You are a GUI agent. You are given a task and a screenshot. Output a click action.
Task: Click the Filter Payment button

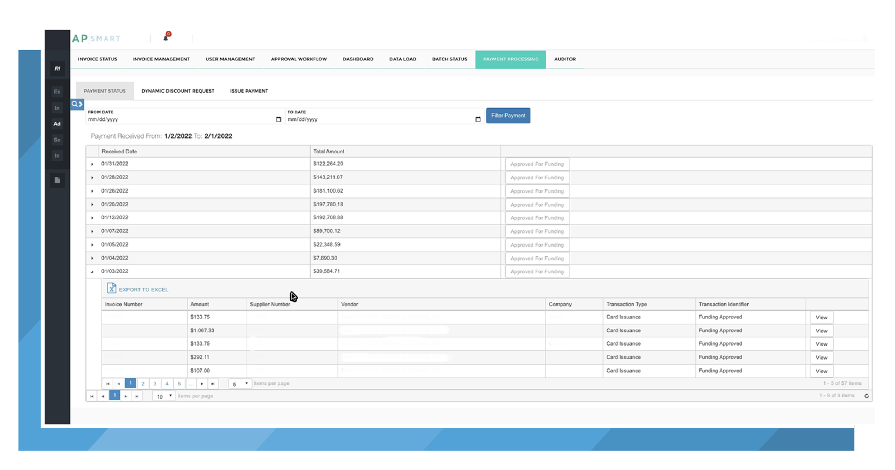point(508,116)
